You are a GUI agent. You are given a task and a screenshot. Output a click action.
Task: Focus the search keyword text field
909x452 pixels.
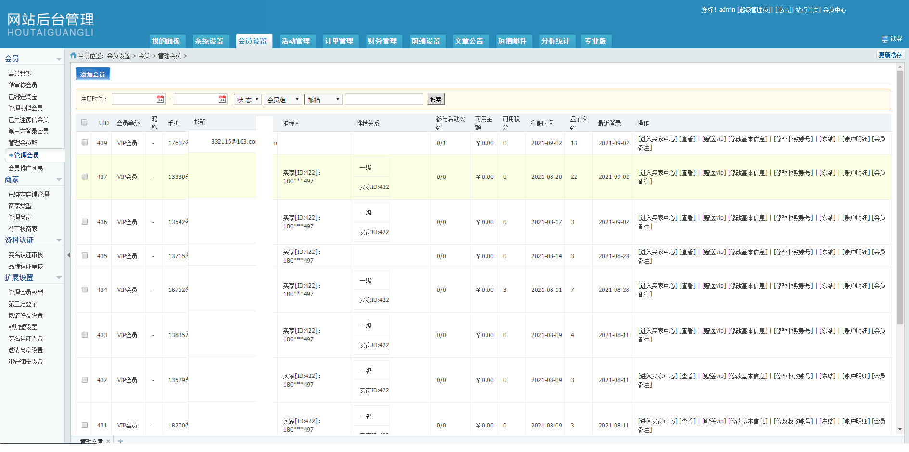pyautogui.click(x=384, y=100)
